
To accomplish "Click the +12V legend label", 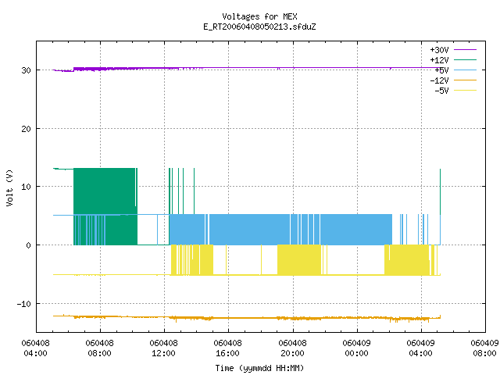I will coord(439,60).
